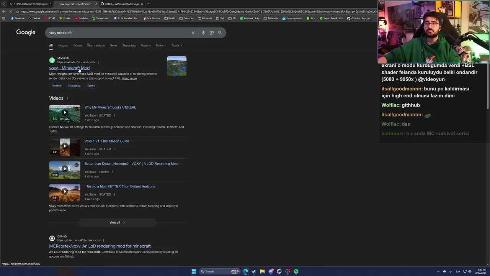Stop loading the page
Image resolution: width=490 pixels, height=276 pixels.
click(x=11, y=11)
